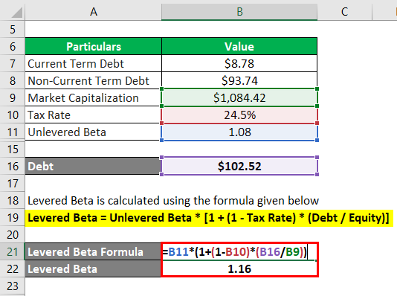Select row 22 header

[x=13, y=269]
